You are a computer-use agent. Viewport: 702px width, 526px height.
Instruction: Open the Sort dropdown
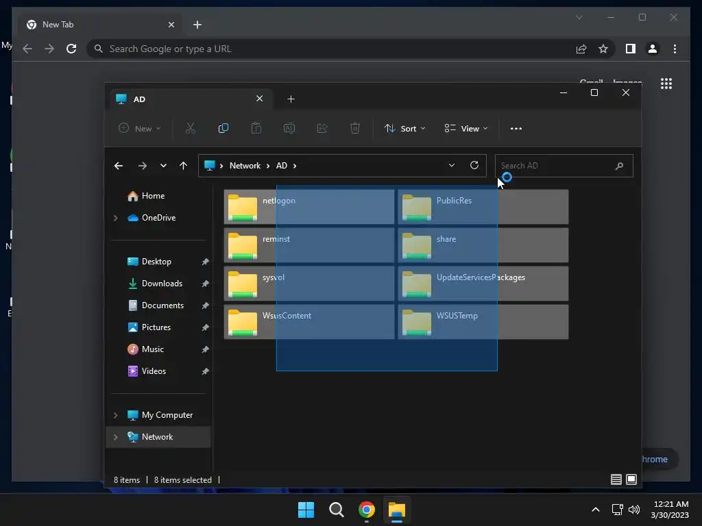click(x=404, y=129)
